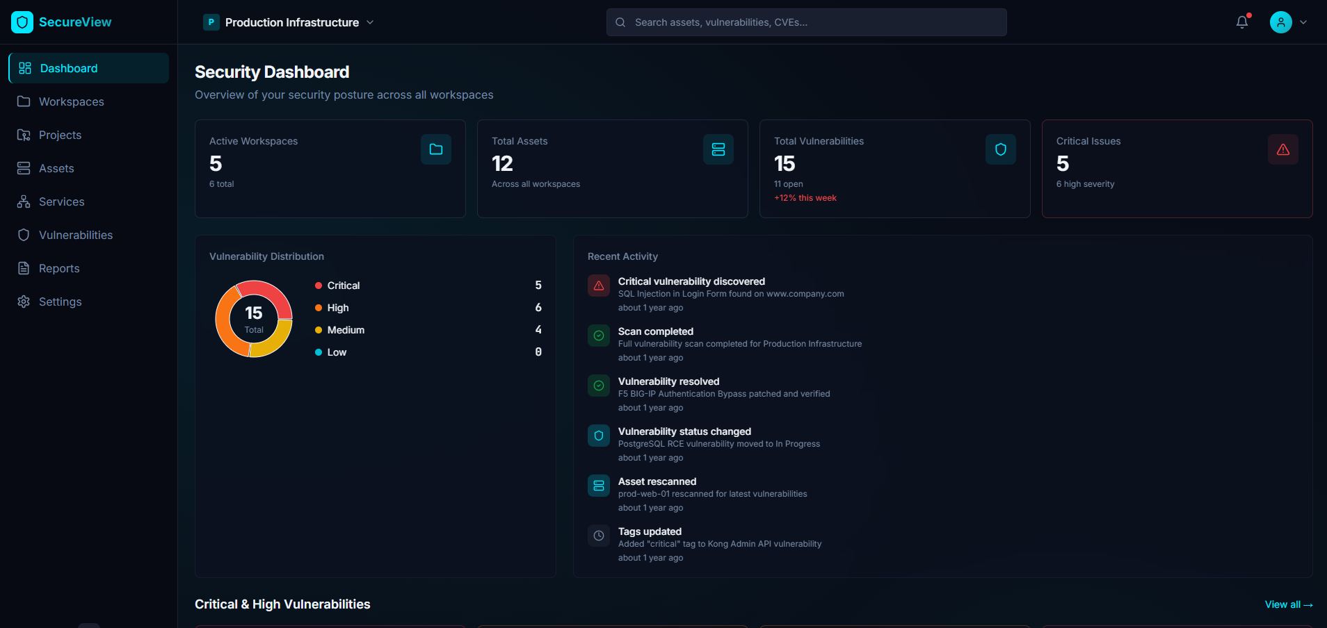The width and height of the screenshot is (1327, 628).
Task: Click the shield icon in Total Vulnerabilities card
Action: [x=1001, y=149]
